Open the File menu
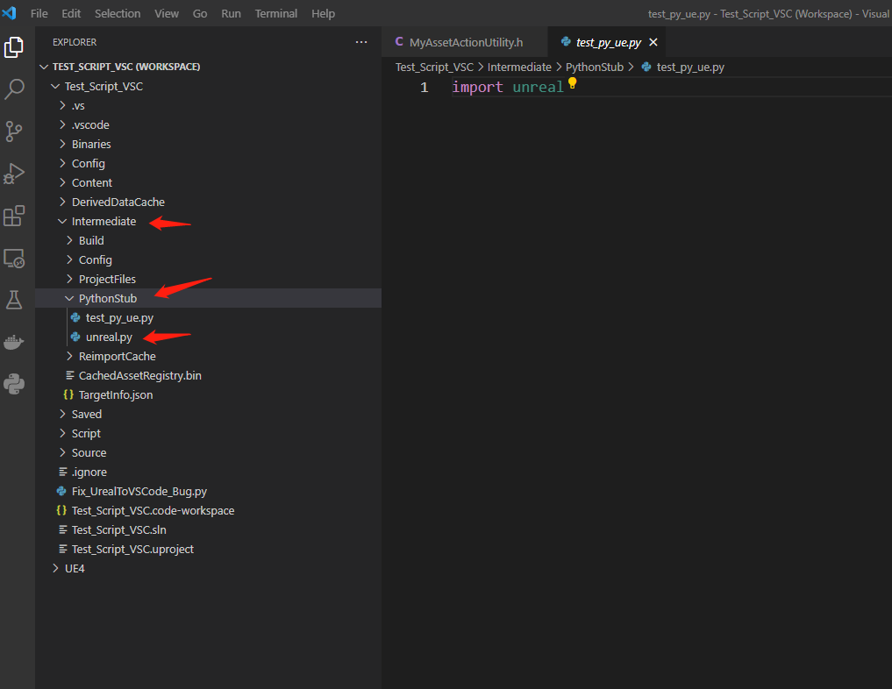The image size is (892, 689). coord(39,14)
